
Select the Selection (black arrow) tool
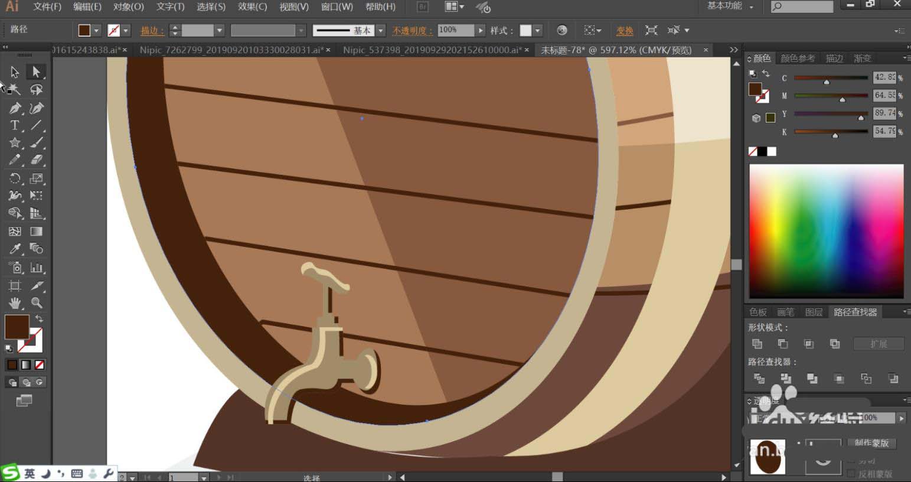coord(14,72)
